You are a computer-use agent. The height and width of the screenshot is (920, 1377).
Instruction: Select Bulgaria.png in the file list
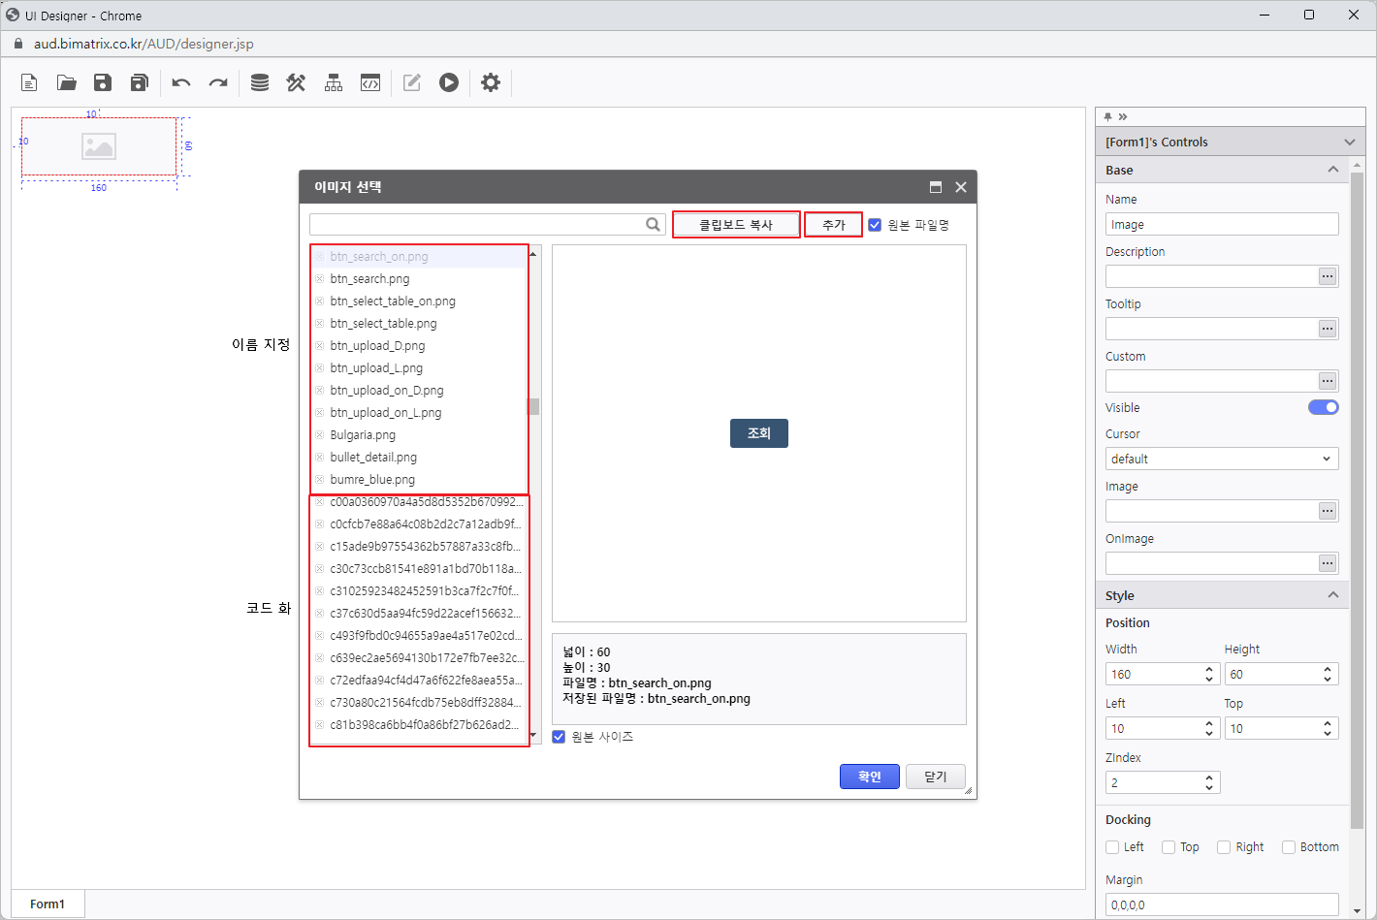click(x=363, y=435)
